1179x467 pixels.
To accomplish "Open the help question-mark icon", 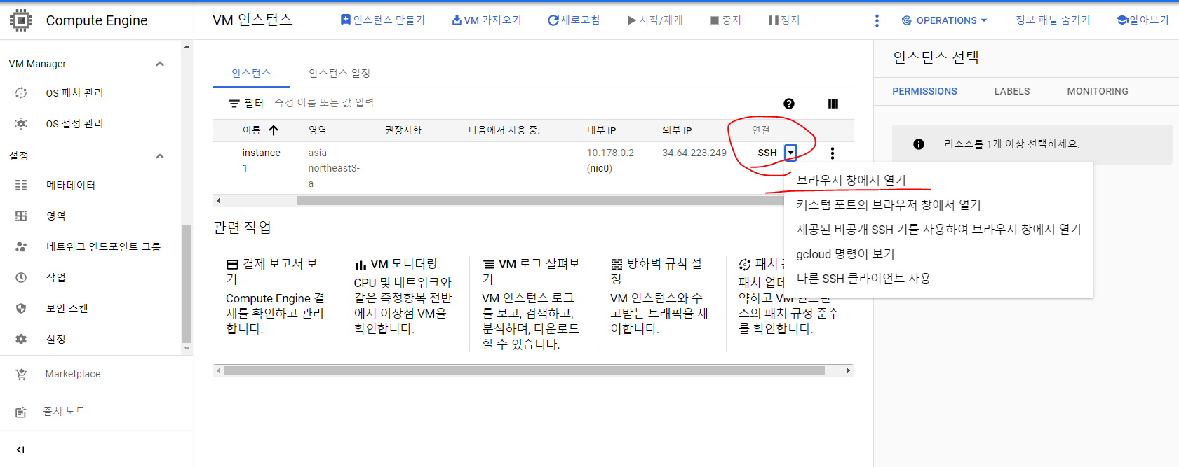I will [x=789, y=104].
